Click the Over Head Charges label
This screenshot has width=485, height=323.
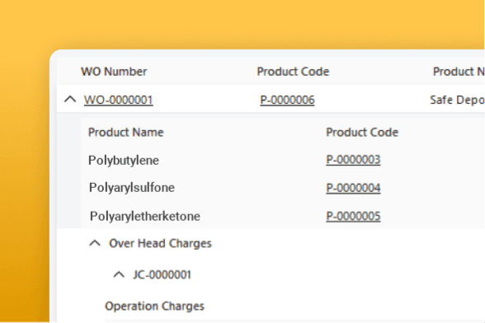[x=160, y=243]
